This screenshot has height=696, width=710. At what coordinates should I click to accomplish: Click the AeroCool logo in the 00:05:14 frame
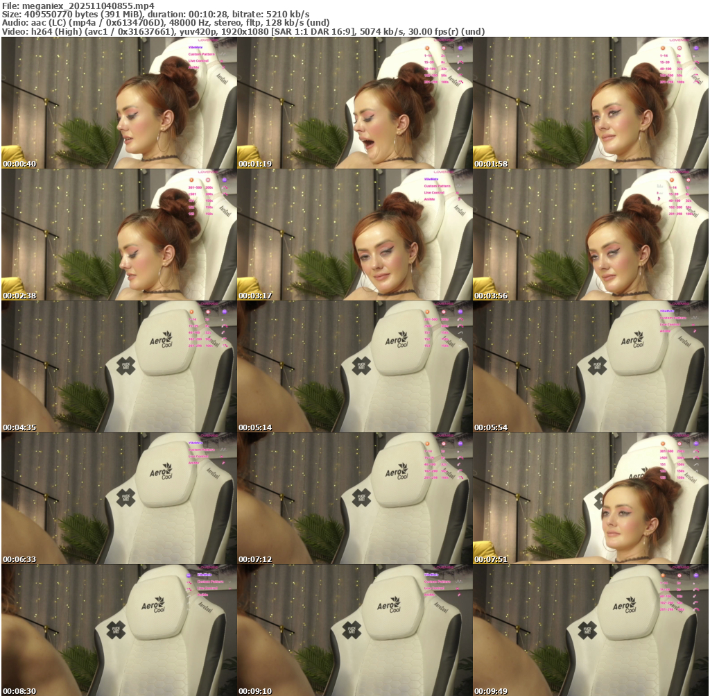(x=398, y=340)
